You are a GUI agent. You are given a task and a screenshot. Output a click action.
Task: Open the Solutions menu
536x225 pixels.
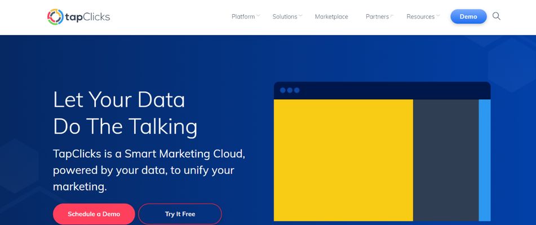pos(285,16)
